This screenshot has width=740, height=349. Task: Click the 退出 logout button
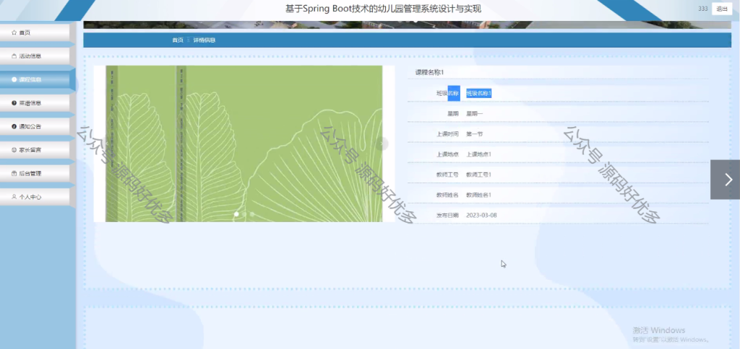tap(722, 9)
